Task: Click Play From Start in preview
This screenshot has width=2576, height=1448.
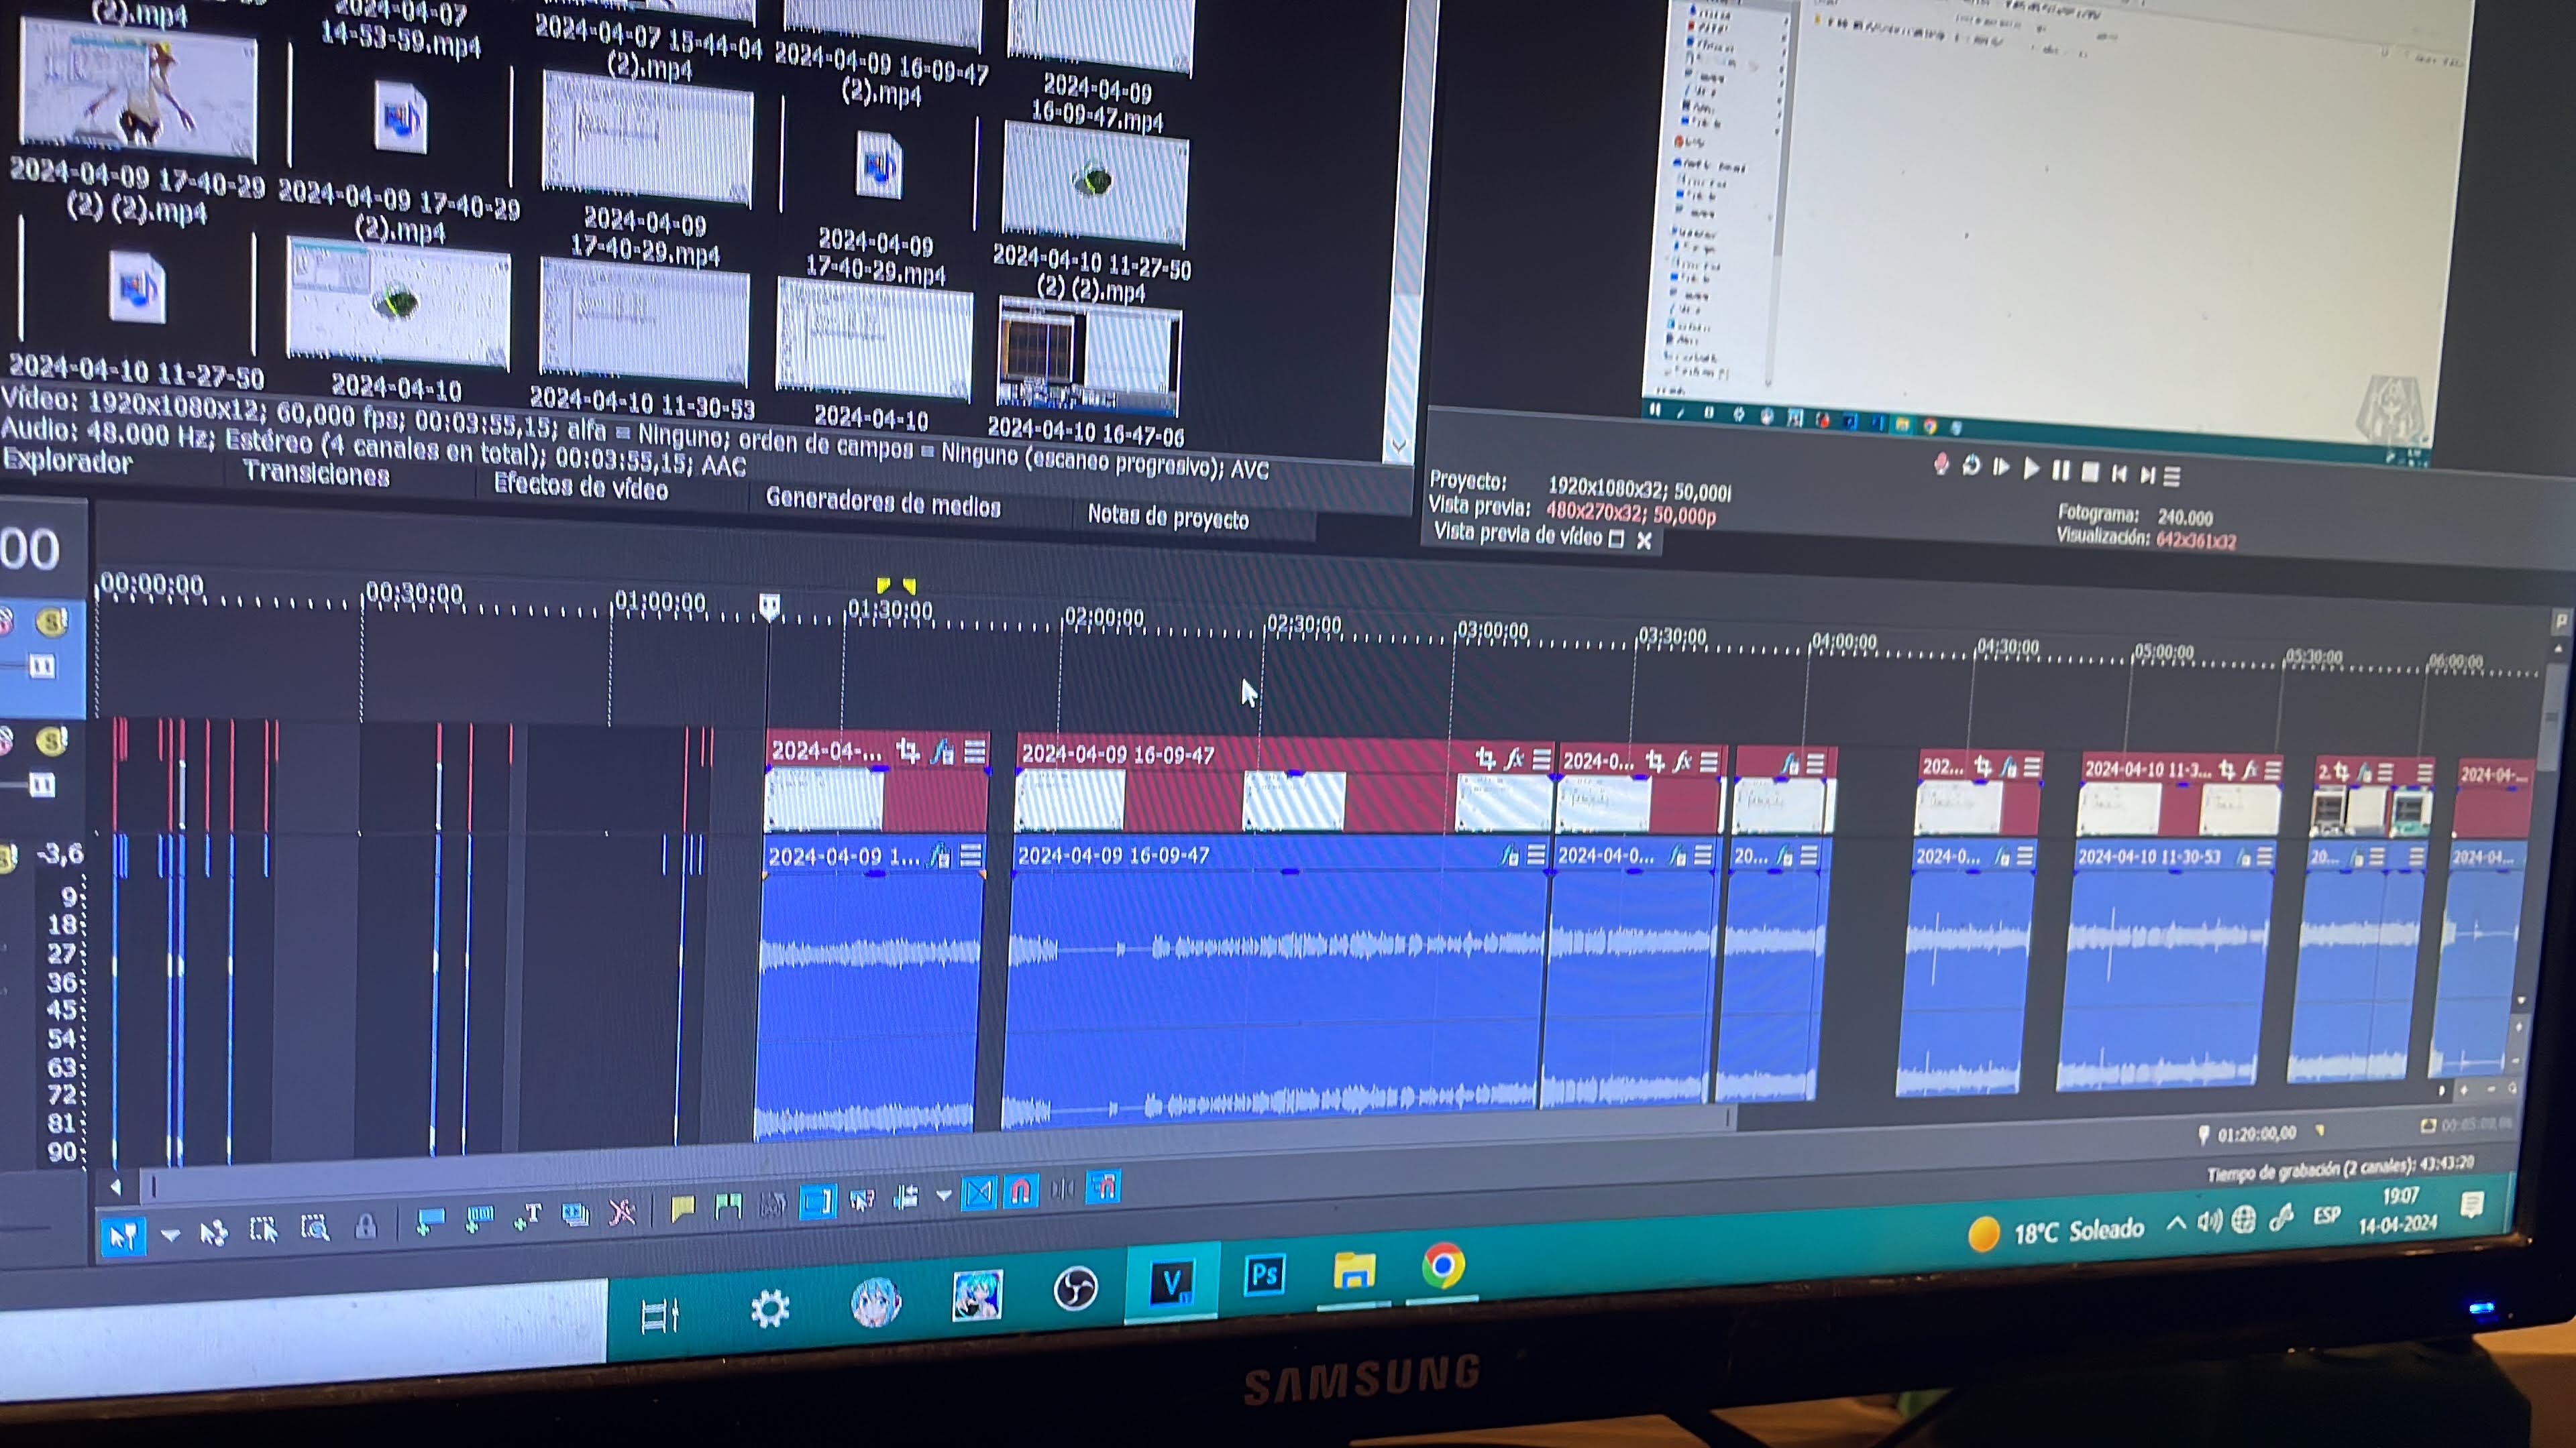Action: (x=2001, y=468)
